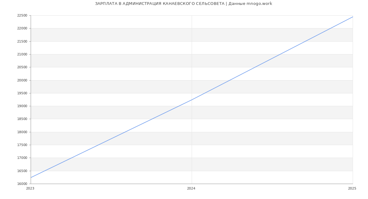This screenshot has height=199, width=368.
Task: Select the 20500 y-axis label
Action: (x=22, y=67)
